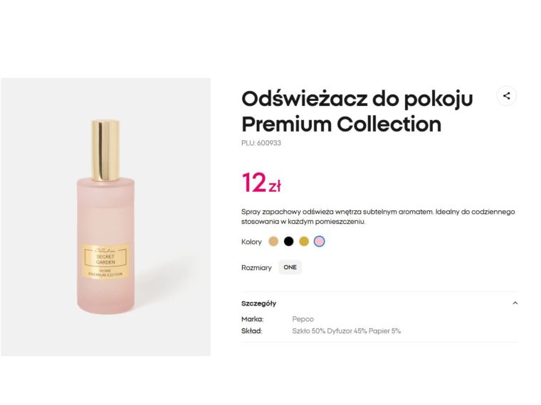Open the pink bottle product image
Viewport: 541px width, 405px height.
[x=105, y=217]
